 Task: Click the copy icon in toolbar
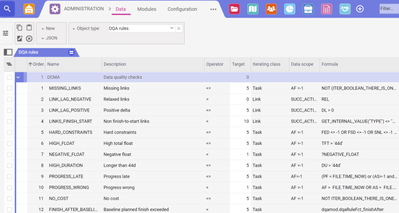pyautogui.click(x=20, y=28)
